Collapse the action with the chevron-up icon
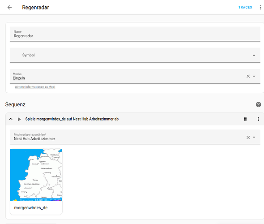The height and width of the screenshot is (224, 264). tap(11, 119)
